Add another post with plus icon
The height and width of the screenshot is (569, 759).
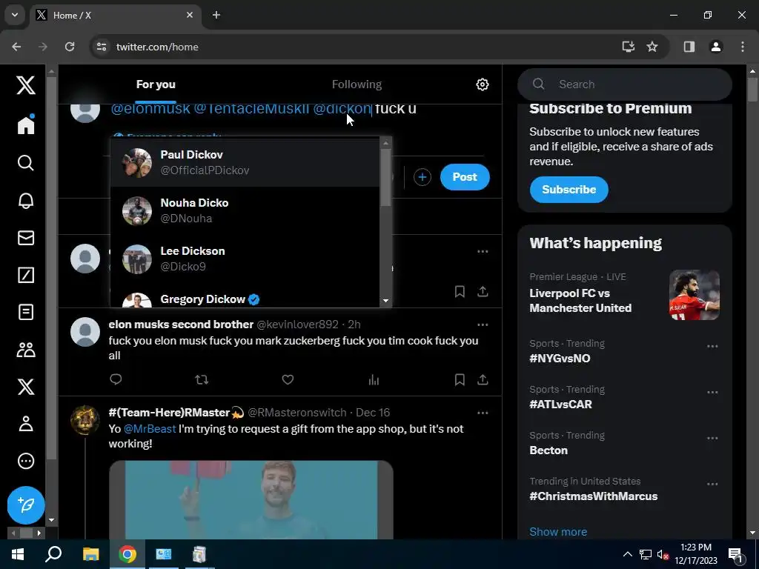click(422, 177)
